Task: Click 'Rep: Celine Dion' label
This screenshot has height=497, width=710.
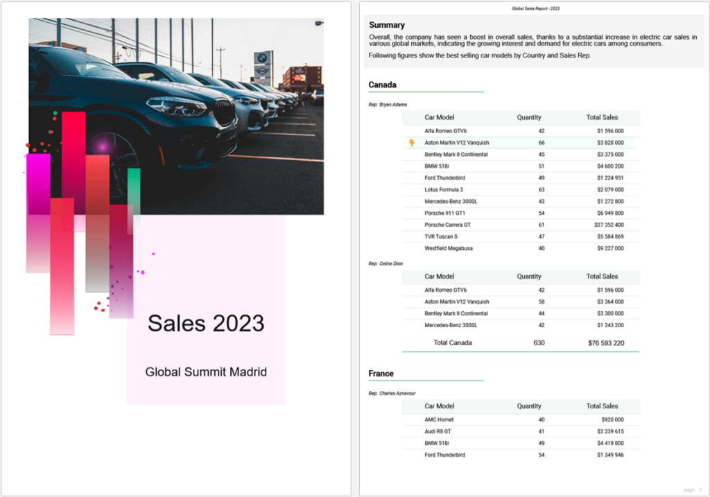Action: 386,263
